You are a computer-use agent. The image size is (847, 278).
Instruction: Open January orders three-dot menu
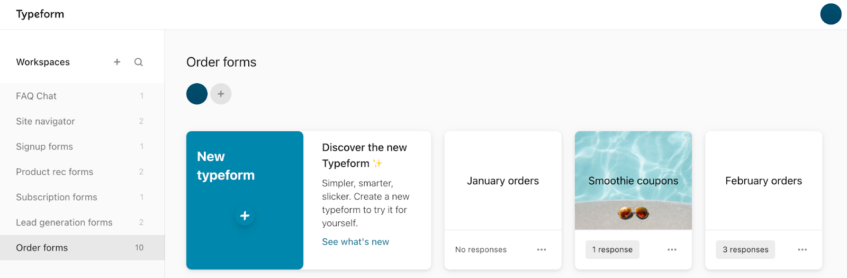pyautogui.click(x=542, y=249)
